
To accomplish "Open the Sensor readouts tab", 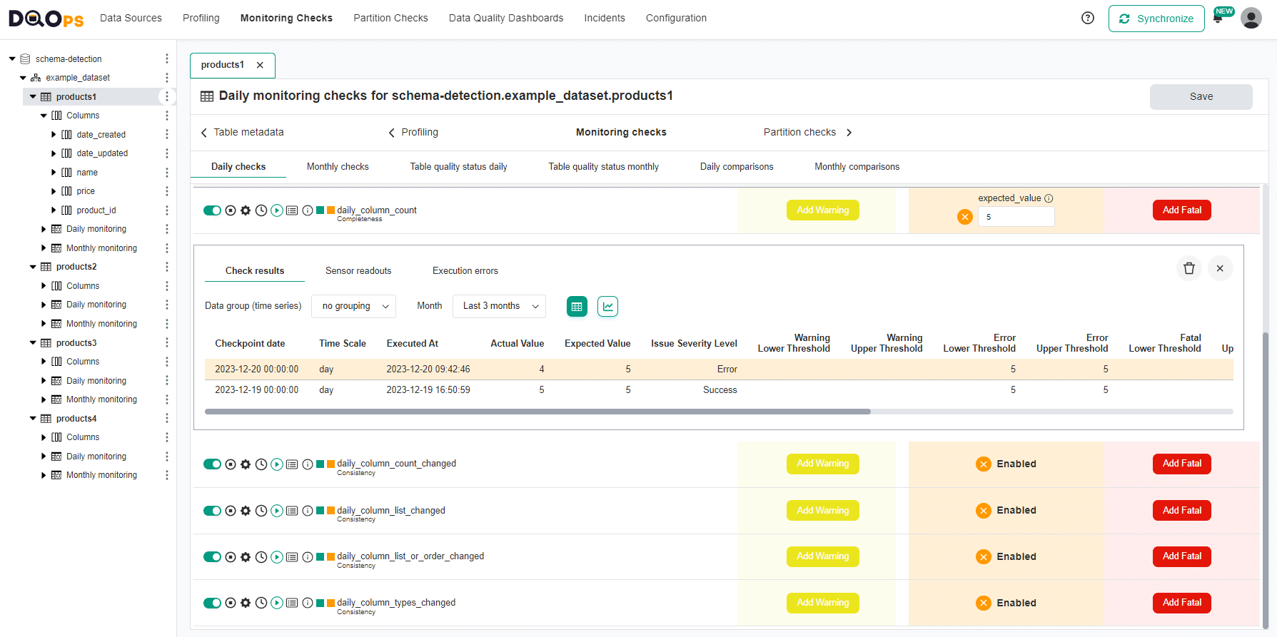I will point(358,271).
